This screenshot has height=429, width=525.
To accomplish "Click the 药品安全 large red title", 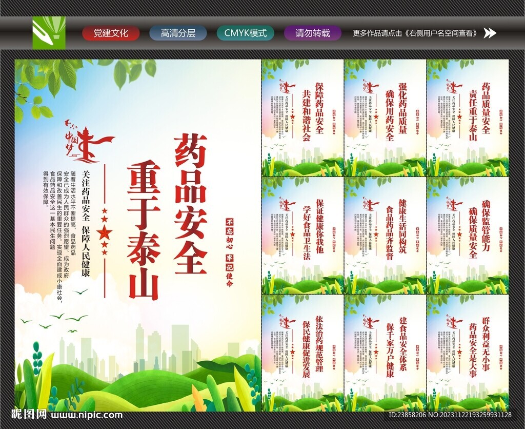I will pyautogui.click(x=191, y=204).
